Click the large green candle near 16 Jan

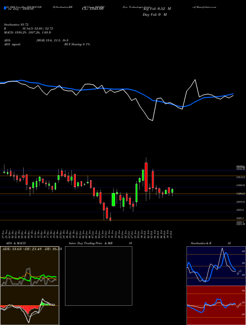coord(114,199)
